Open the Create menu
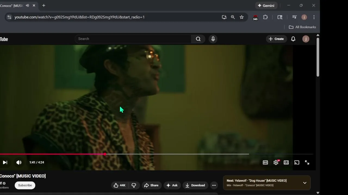Image resolution: width=348 pixels, height=195 pixels. 276,39
